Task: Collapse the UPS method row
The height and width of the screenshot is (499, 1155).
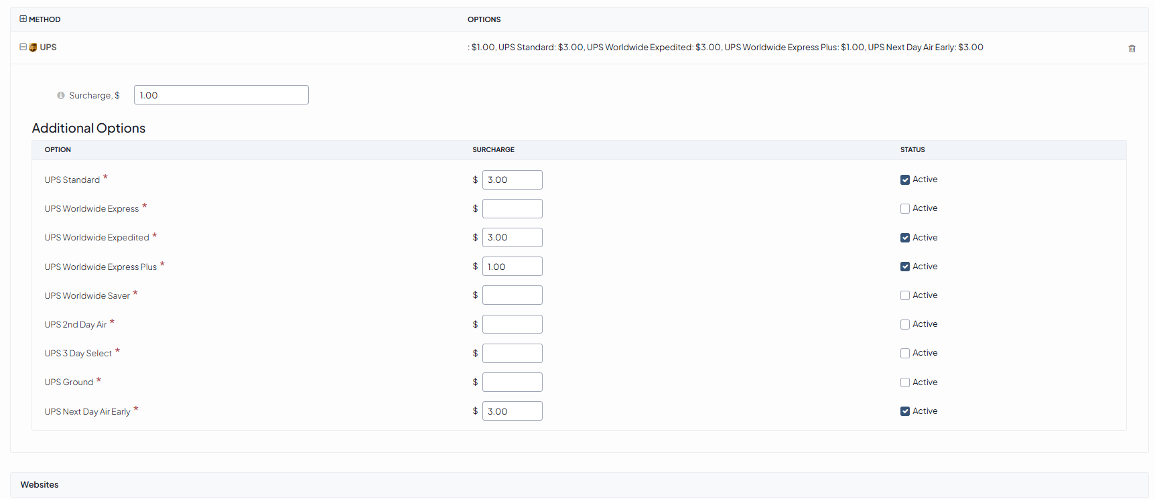Action: (x=23, y=48)
